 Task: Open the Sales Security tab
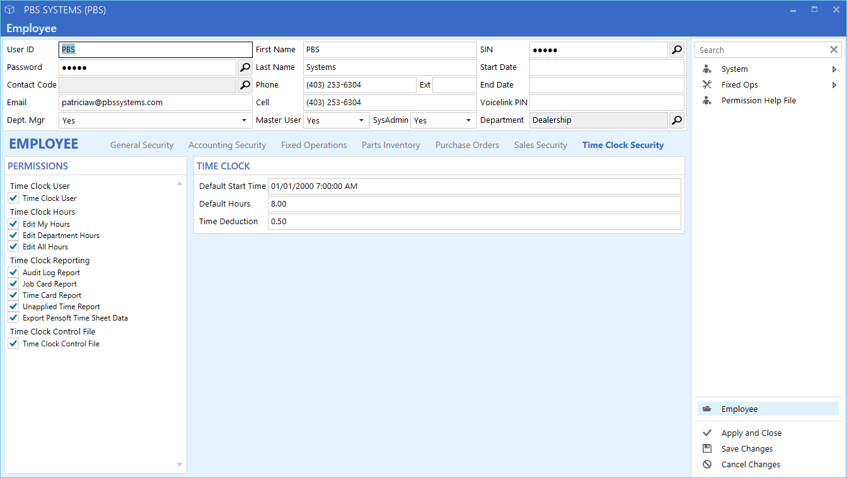(x=541, y=145)
